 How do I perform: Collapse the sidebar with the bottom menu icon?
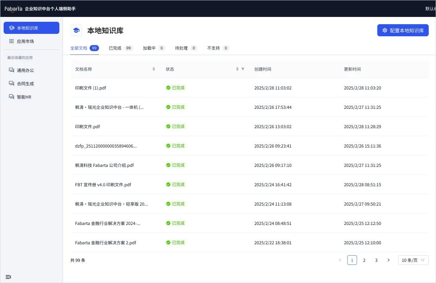click(8, 277)
